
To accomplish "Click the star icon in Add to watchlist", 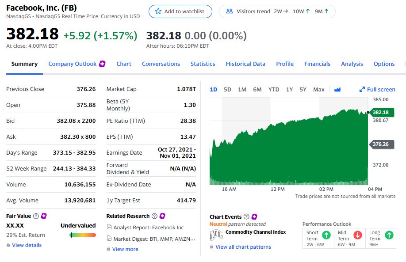I will [158, 11].
